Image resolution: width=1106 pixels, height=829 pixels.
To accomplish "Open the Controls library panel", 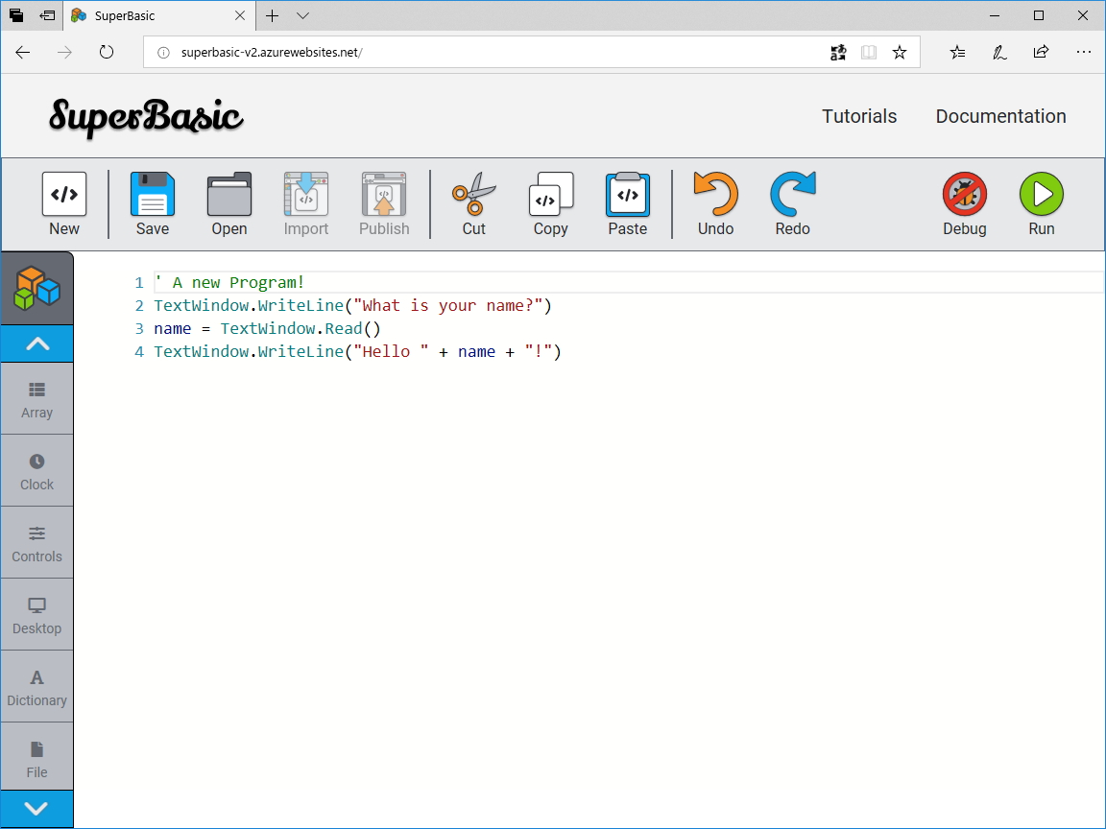I will [36, 542].
